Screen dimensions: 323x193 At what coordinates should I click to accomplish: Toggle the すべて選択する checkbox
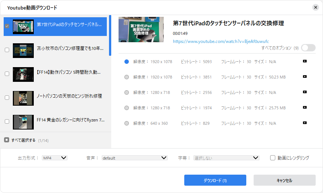tap(7, 140)
